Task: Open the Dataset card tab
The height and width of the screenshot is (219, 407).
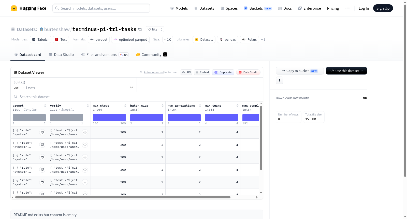Action: pyautogui.click(x=28, y=54)
